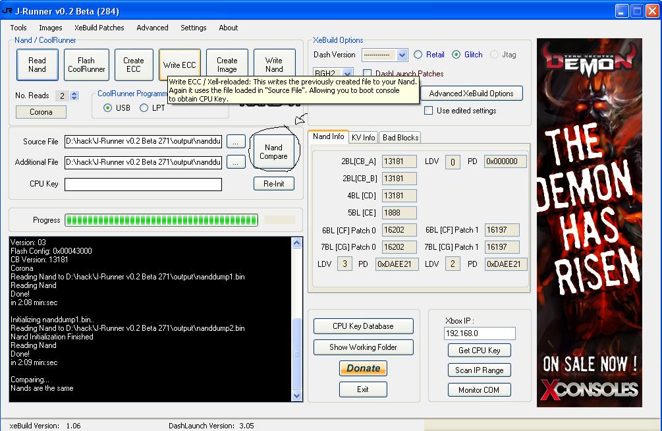Click the Nand Compare button
662x431 pixels.
273,152
